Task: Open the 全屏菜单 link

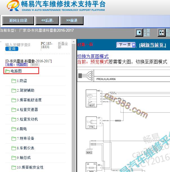Action: coord(147,33)
